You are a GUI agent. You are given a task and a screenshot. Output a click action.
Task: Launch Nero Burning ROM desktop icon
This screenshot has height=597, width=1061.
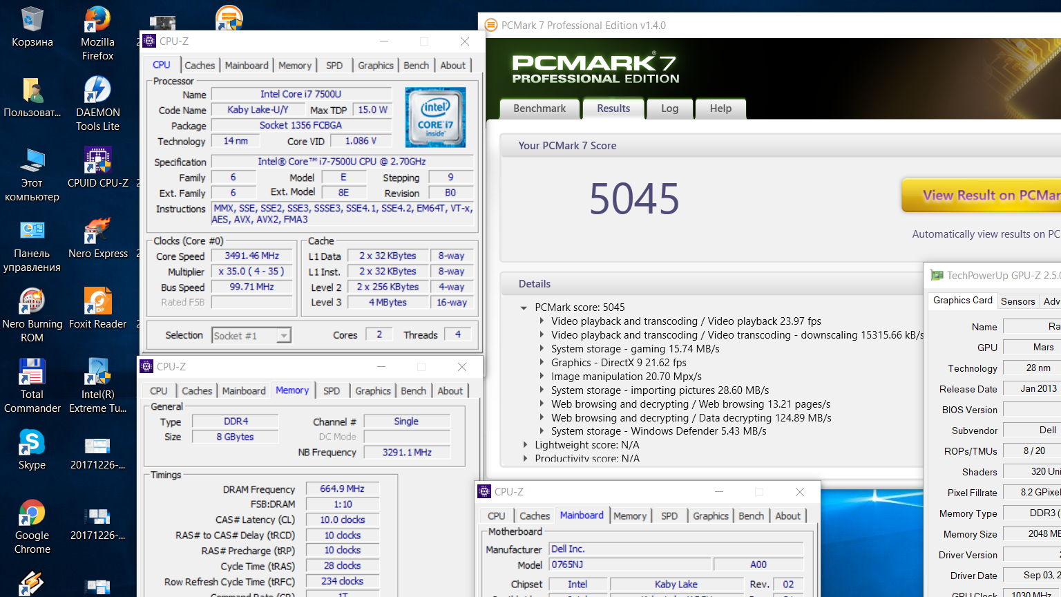(32, 316)
